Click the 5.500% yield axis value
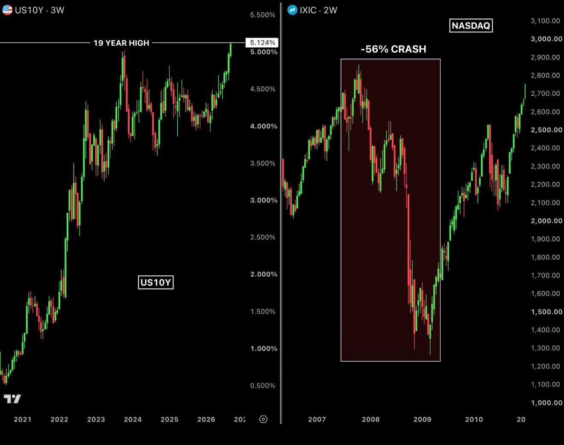The image size is (564, 445). pos(263,15)
